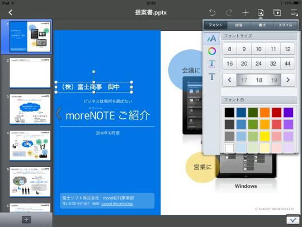Tap the back arrow icon
The width and height of the screenshot is (302, 227).
tap(11, 12)
